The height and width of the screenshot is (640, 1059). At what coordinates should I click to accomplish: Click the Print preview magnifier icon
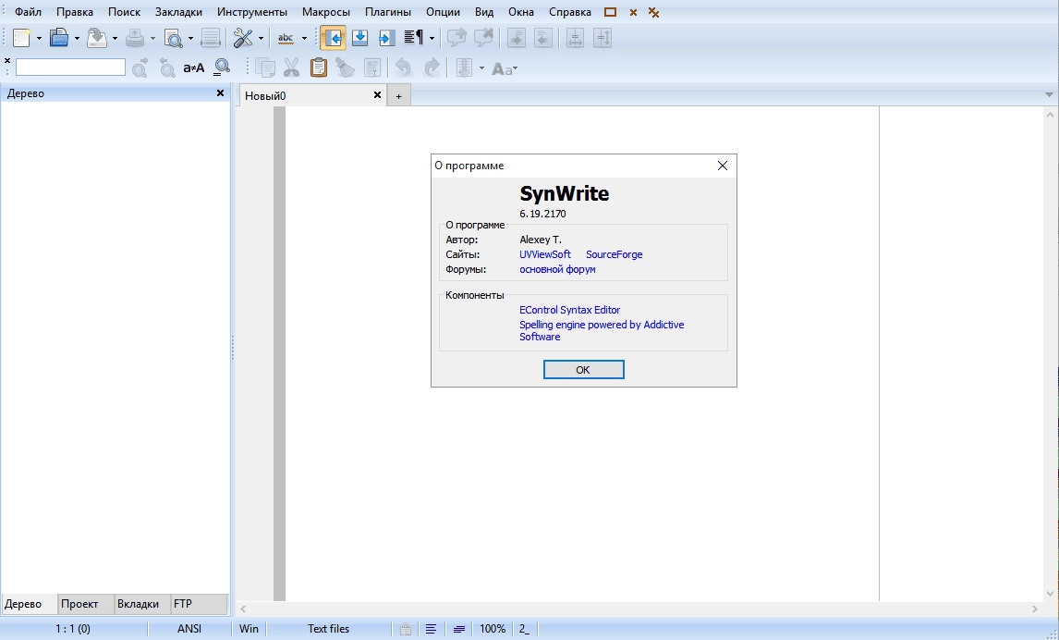(174, 38)
